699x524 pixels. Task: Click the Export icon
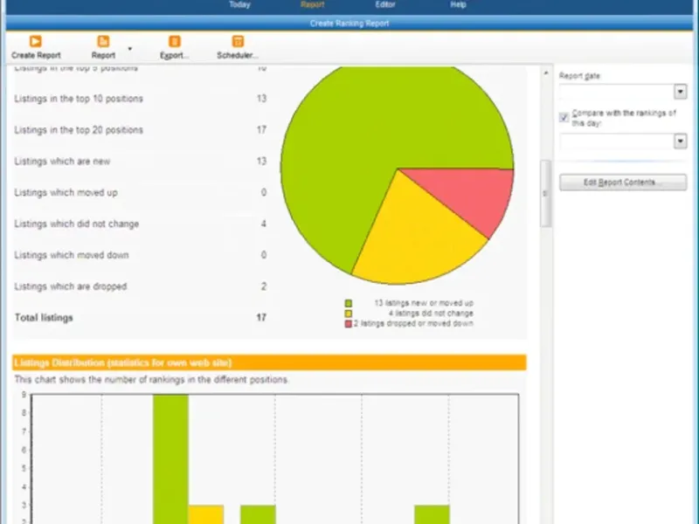tap(174, 41)
